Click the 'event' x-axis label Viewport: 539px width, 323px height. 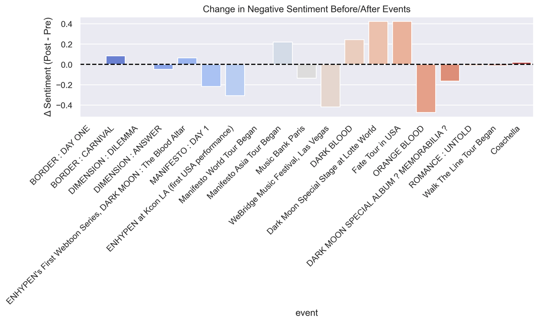pyautogui.click(x=306, y=313)
